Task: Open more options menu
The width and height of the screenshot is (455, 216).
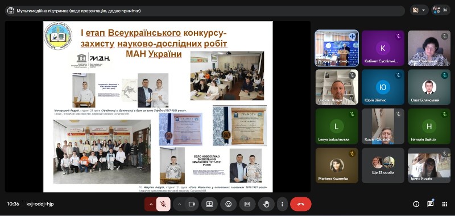Action: [x=282, y=204]
